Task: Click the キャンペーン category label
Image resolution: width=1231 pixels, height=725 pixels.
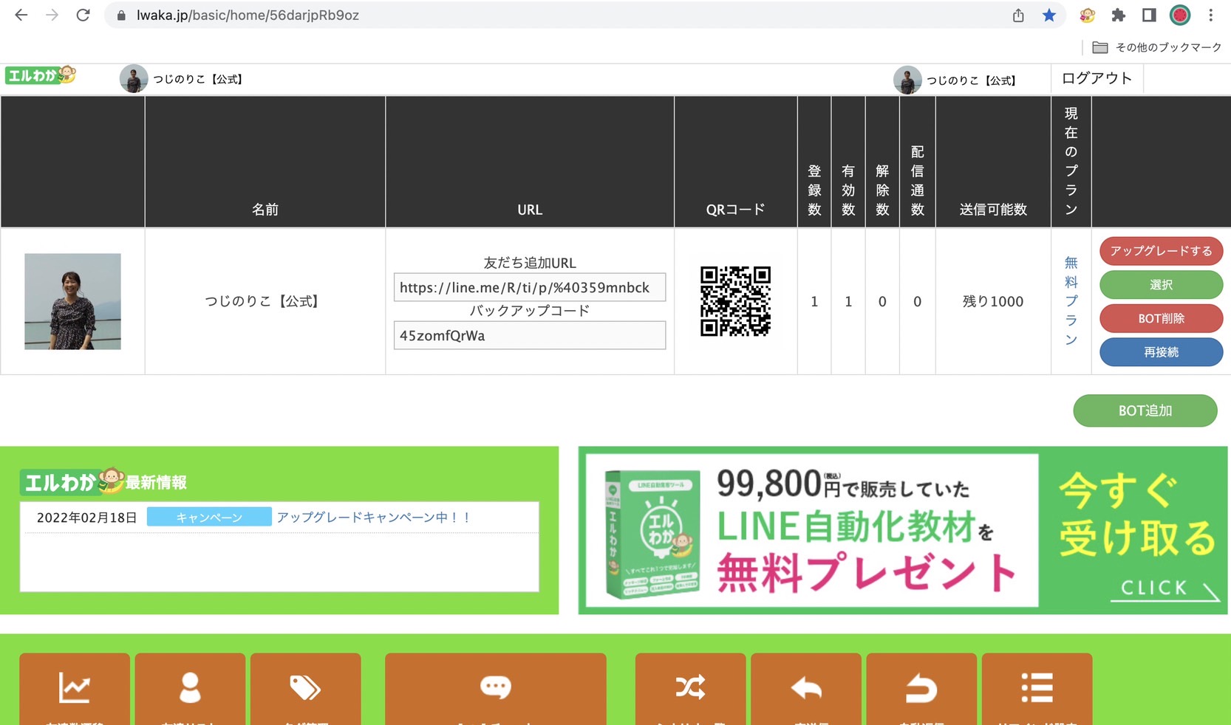Action: 209,517
